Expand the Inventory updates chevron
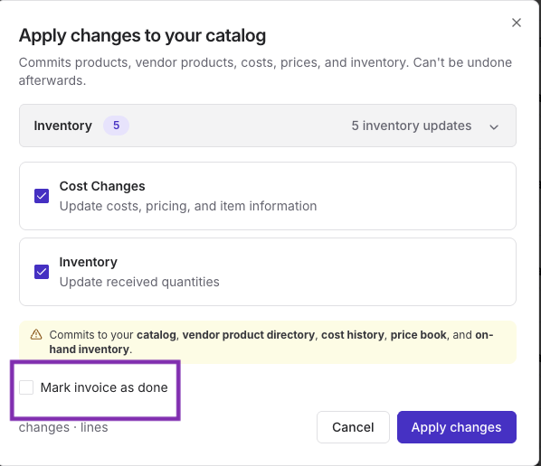The width and height of the screenshot is (541, 466). 494,126
